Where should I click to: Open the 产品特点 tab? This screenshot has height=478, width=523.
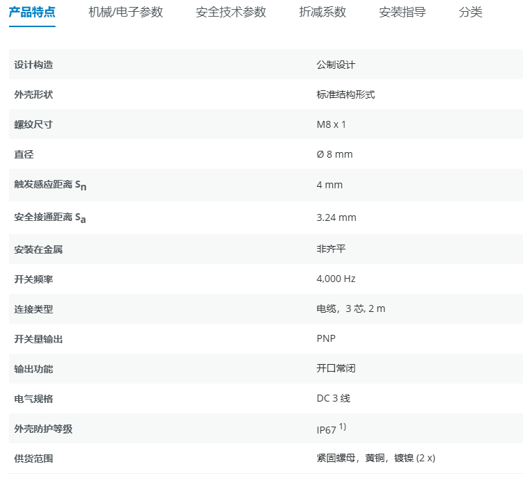tap(32, 13)
